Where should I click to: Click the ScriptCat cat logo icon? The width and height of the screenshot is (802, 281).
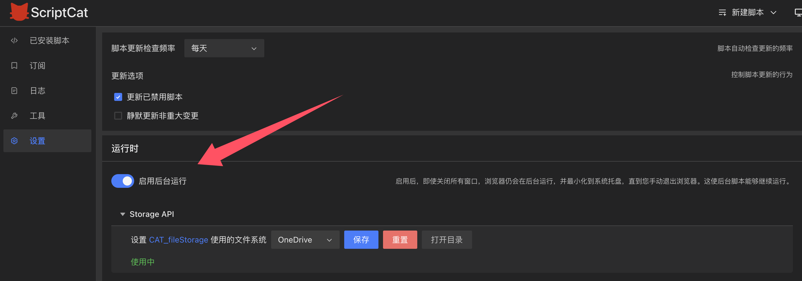click(19, 12)
